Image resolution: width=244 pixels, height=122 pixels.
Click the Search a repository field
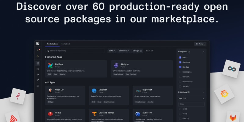click(x=75, y=51)
